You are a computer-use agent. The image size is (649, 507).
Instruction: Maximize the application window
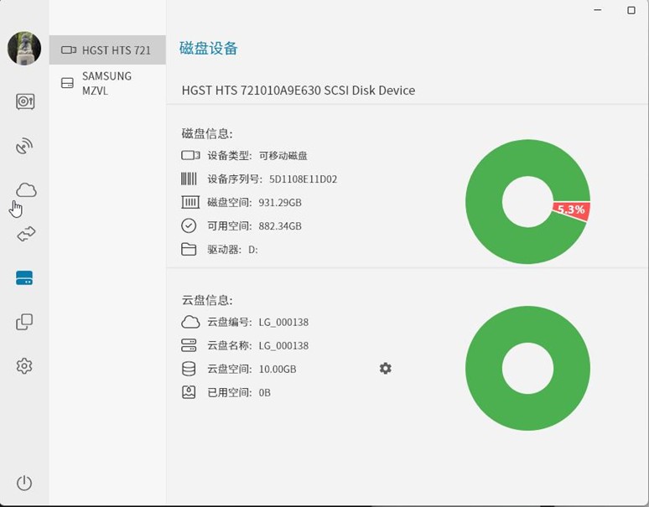(x=631, y=10)
